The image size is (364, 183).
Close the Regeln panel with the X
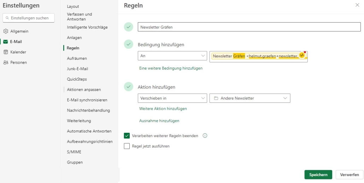tap(357, 5)
